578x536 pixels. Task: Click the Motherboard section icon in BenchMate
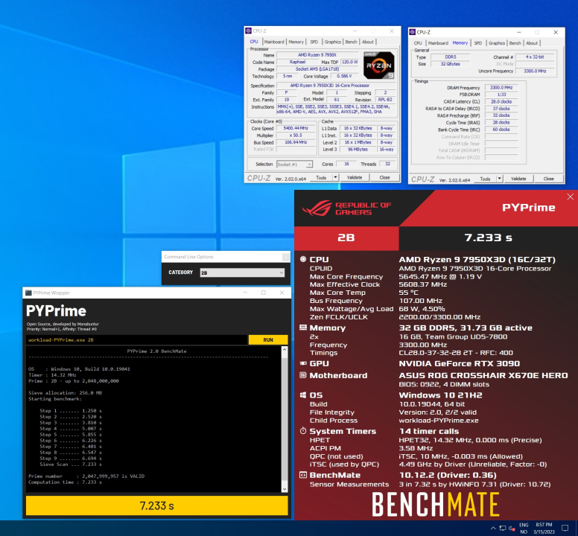pyautogui.click(x=303, y=375)
